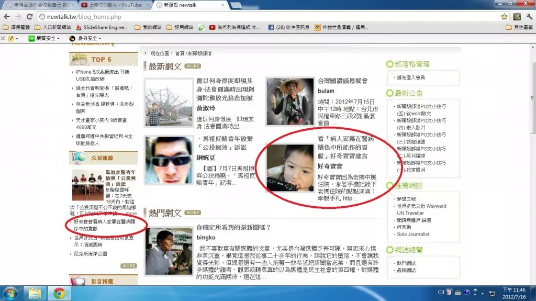
Task: Click the extension icon beside the bookmark star
Action: click(x=517, y=16)
